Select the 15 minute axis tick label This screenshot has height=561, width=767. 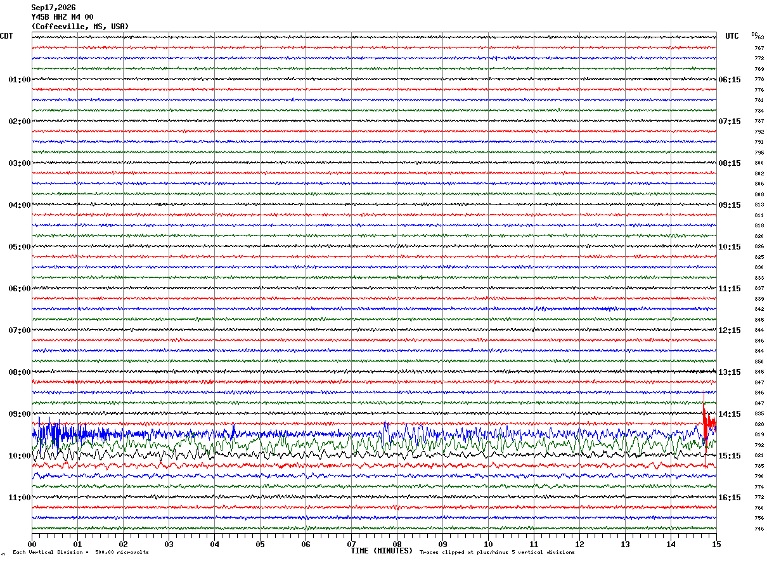pos(716,545)
